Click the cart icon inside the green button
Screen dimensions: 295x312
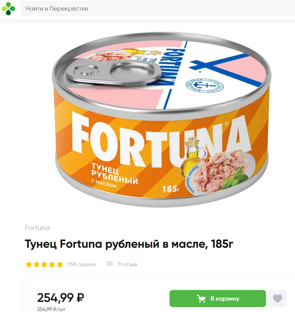tap(201, 299)
